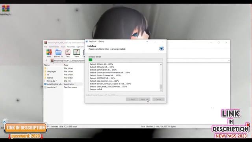The image size is (252, 142).
Task: Open the WinRAR Commands menu
Action: coord(54,47)
